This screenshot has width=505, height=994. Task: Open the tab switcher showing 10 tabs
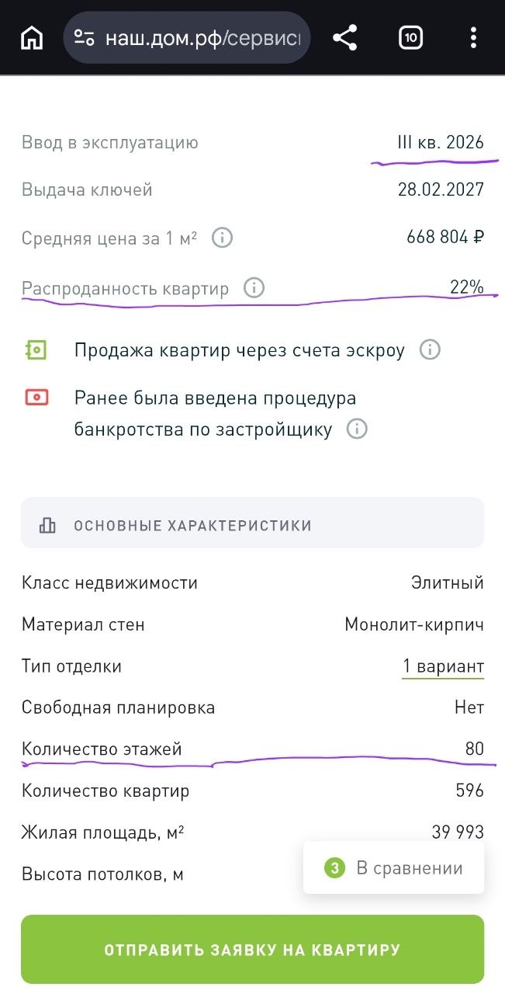pos(410,37)
